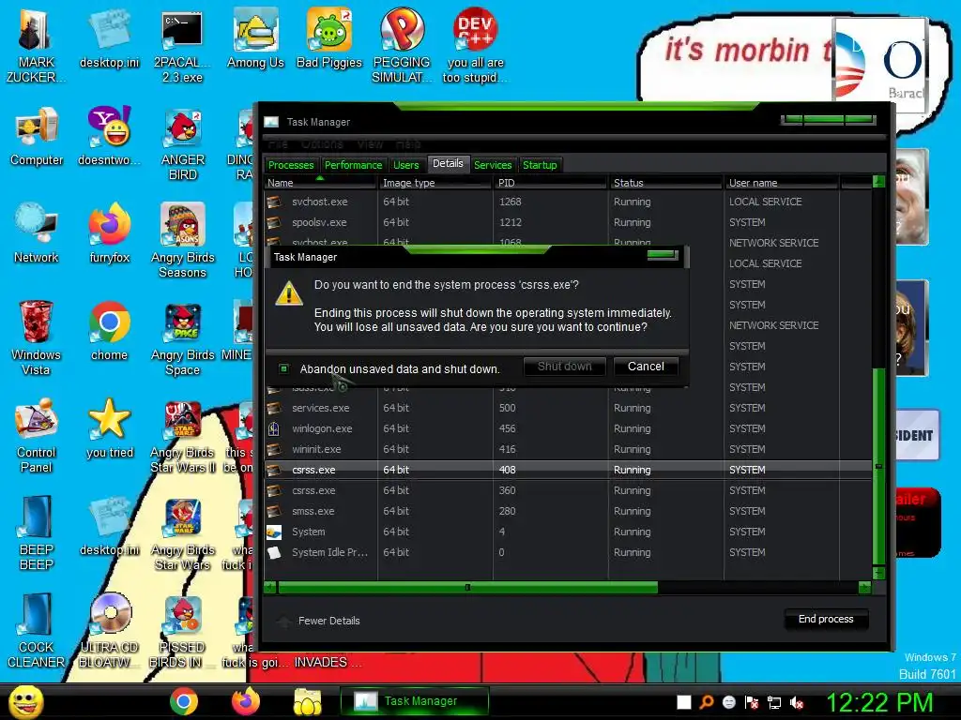Viewport: 961px width, 720px height.
Task: Sort by the Name column header
Action: (x=320, y=183)
